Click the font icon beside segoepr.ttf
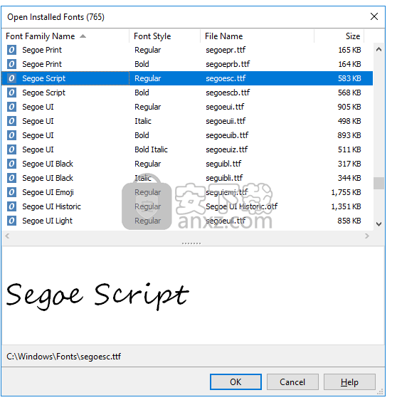Screen dimensions: 397x405 pos(11,50)
